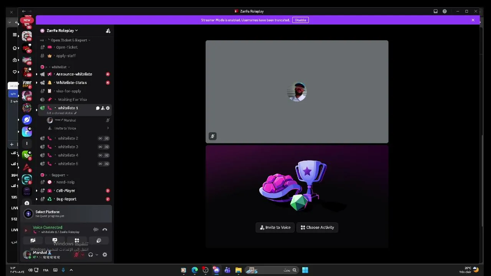The height and width of the screenshot is (276, 491).
Task: Turn on camera in the voice panel
Action: [33, 240]
